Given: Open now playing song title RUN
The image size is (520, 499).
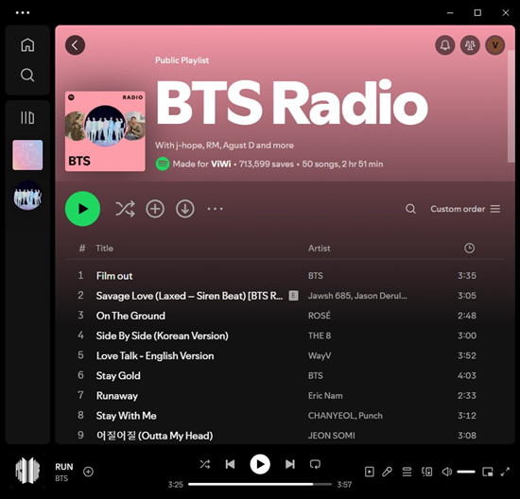Looking at the screenshot, I should (x=64, y=467).
